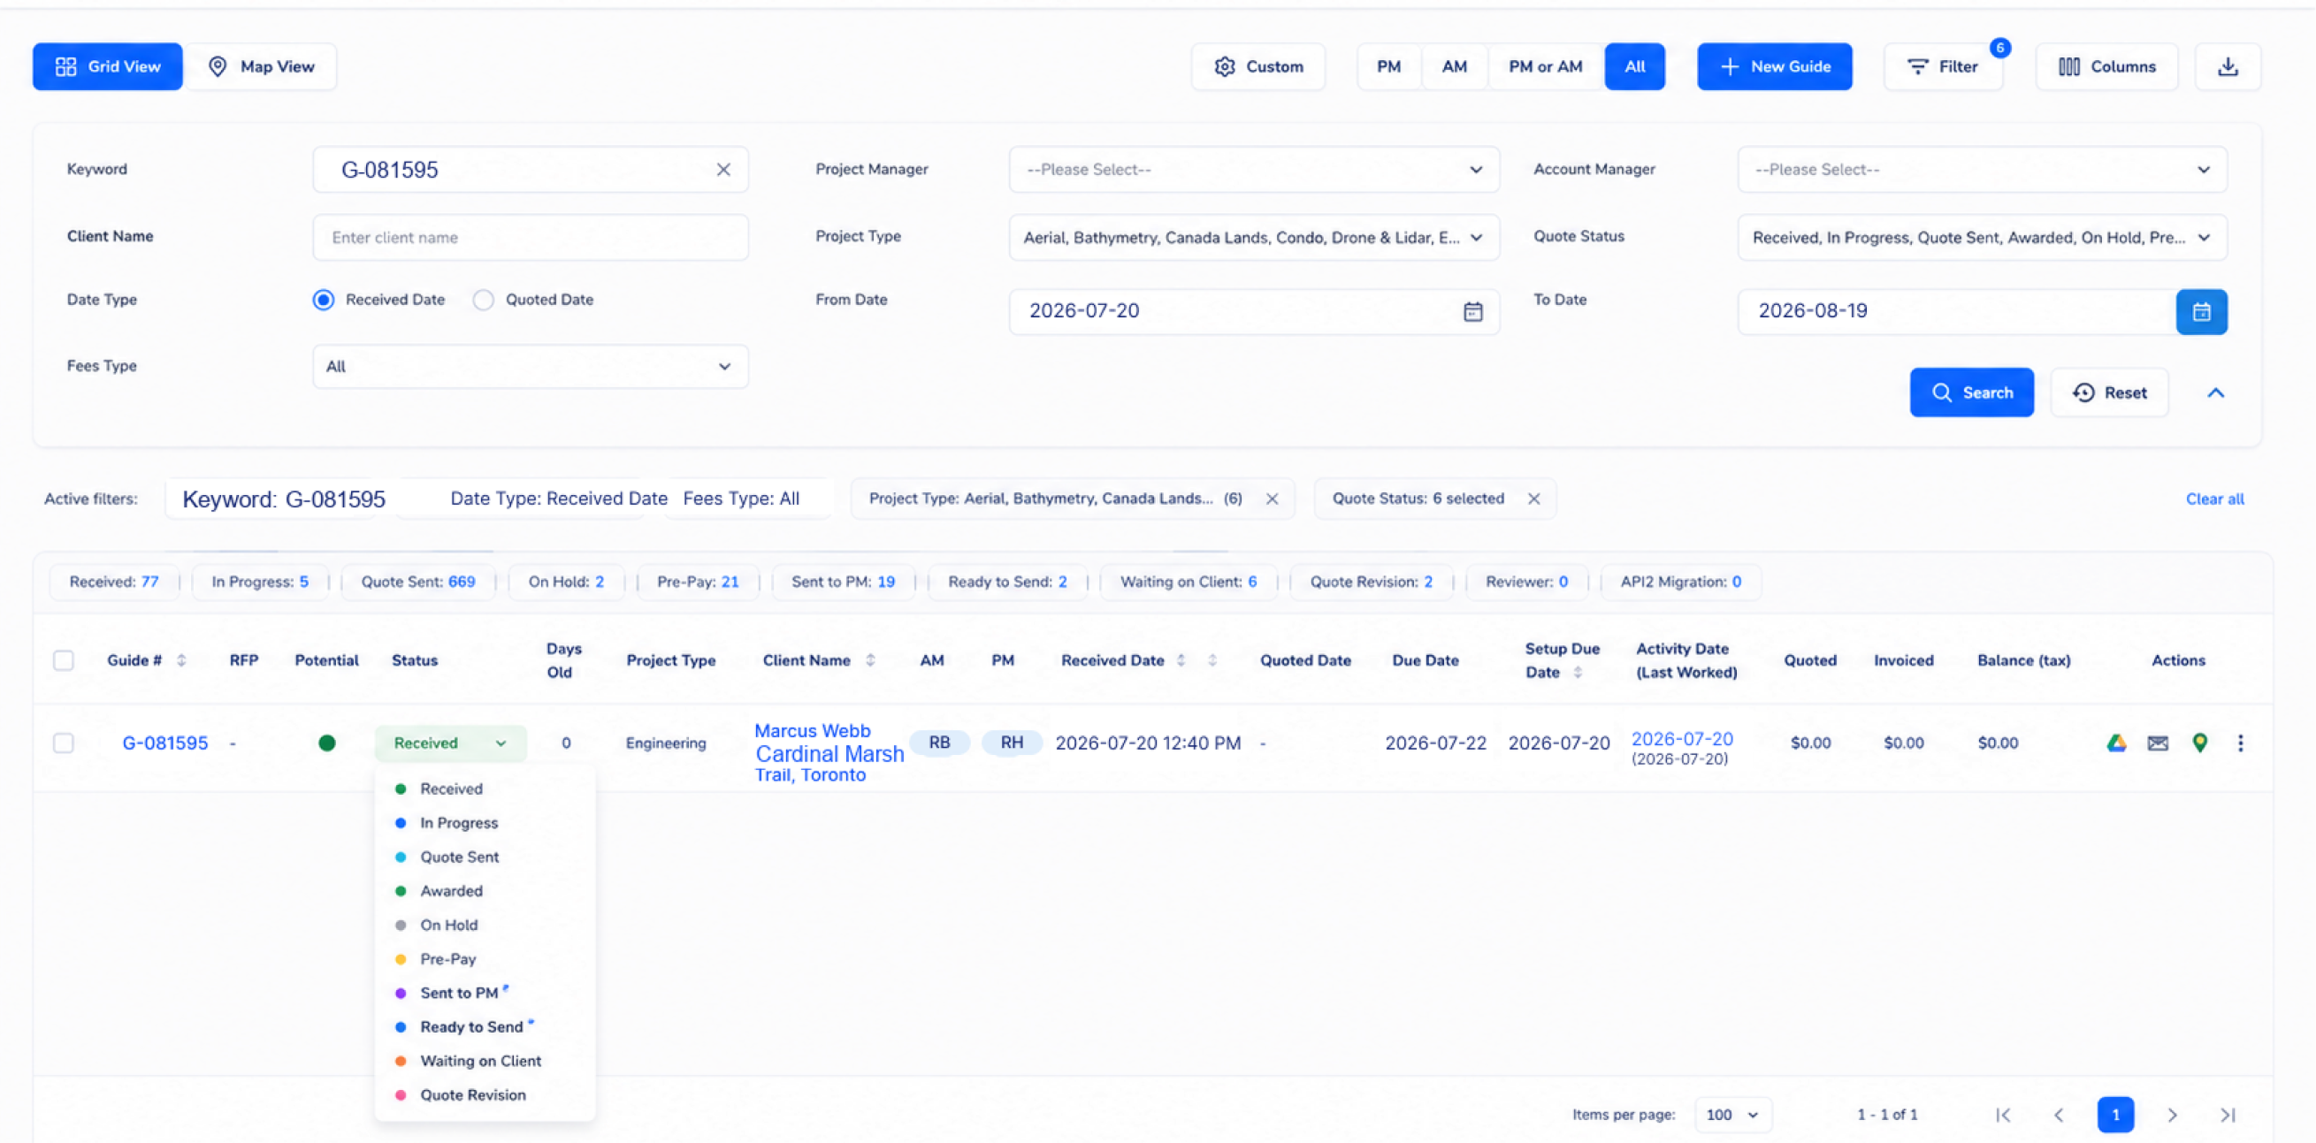Screen dimensions: 2316x1143
Task: Choose On Hold from status list
Action: tap(448, 926)
